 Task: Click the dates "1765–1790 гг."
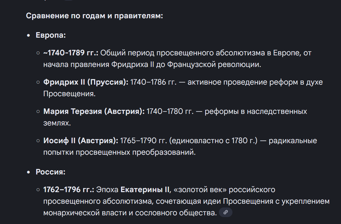coord(143,141)
